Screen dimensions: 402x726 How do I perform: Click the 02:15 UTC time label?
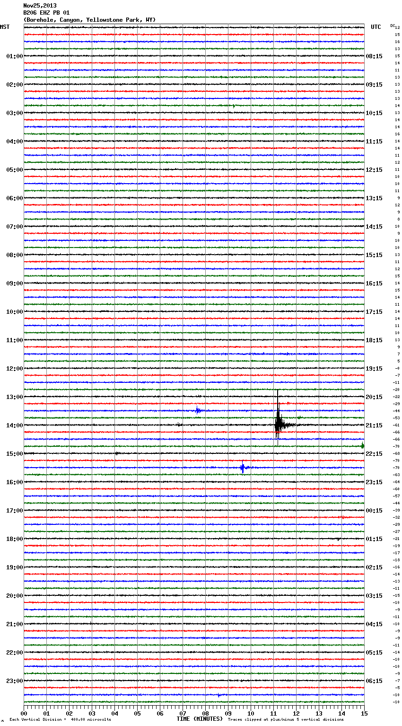coord(374,567)
